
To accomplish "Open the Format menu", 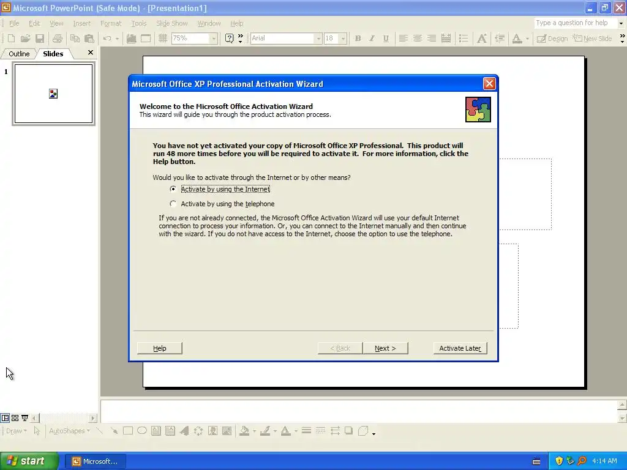I will tap(111, 23).
